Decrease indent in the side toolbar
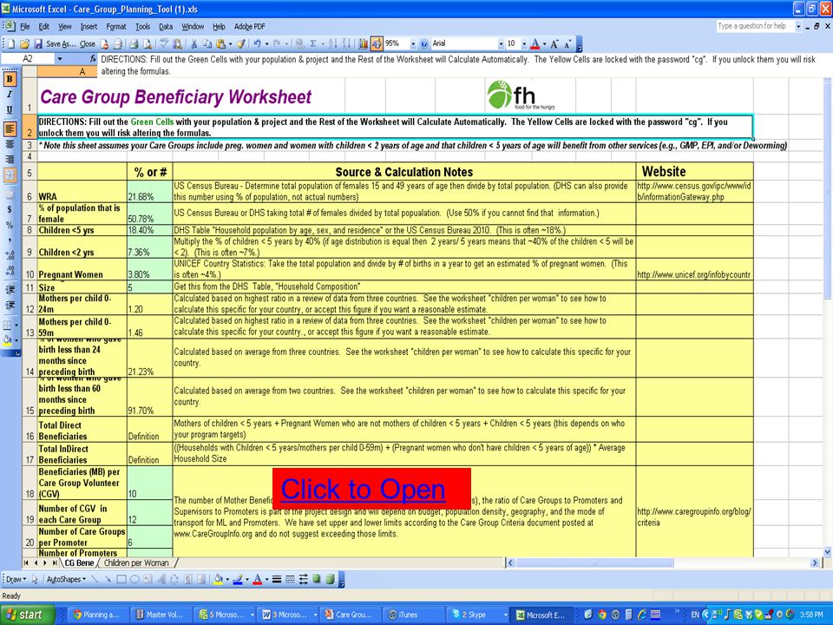The width and height of the screenshot is (833, 625). click(x=9, y=289)
